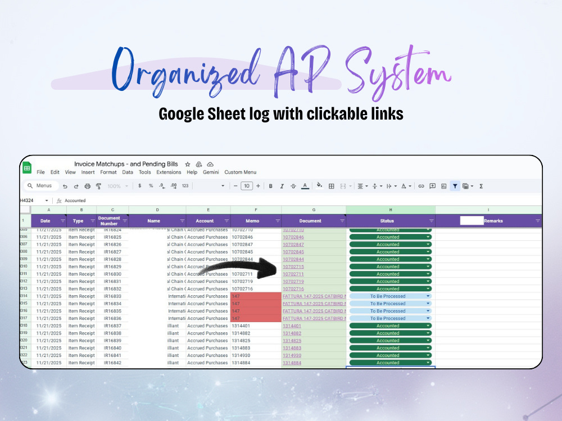This screenshot has height=421, width=562.
Task: Open Accounted status dropdown for IR16840
Action: point(428,348)
